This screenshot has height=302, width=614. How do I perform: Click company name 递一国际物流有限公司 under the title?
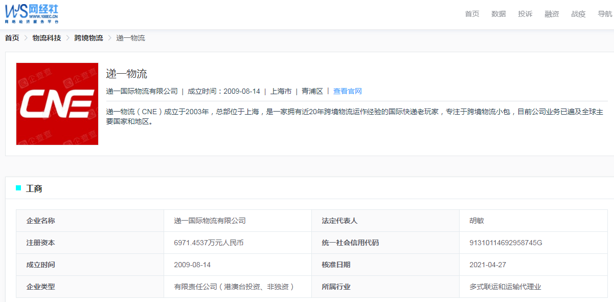[142, 91]
